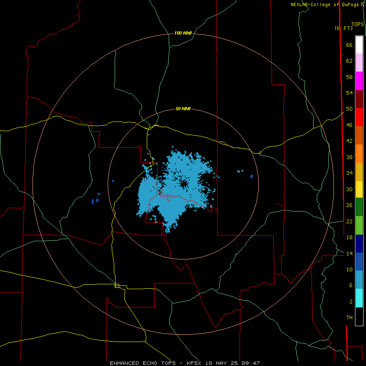Click the 50 legend value
Viewport: 366px width, 366px height.
point(349,109)
